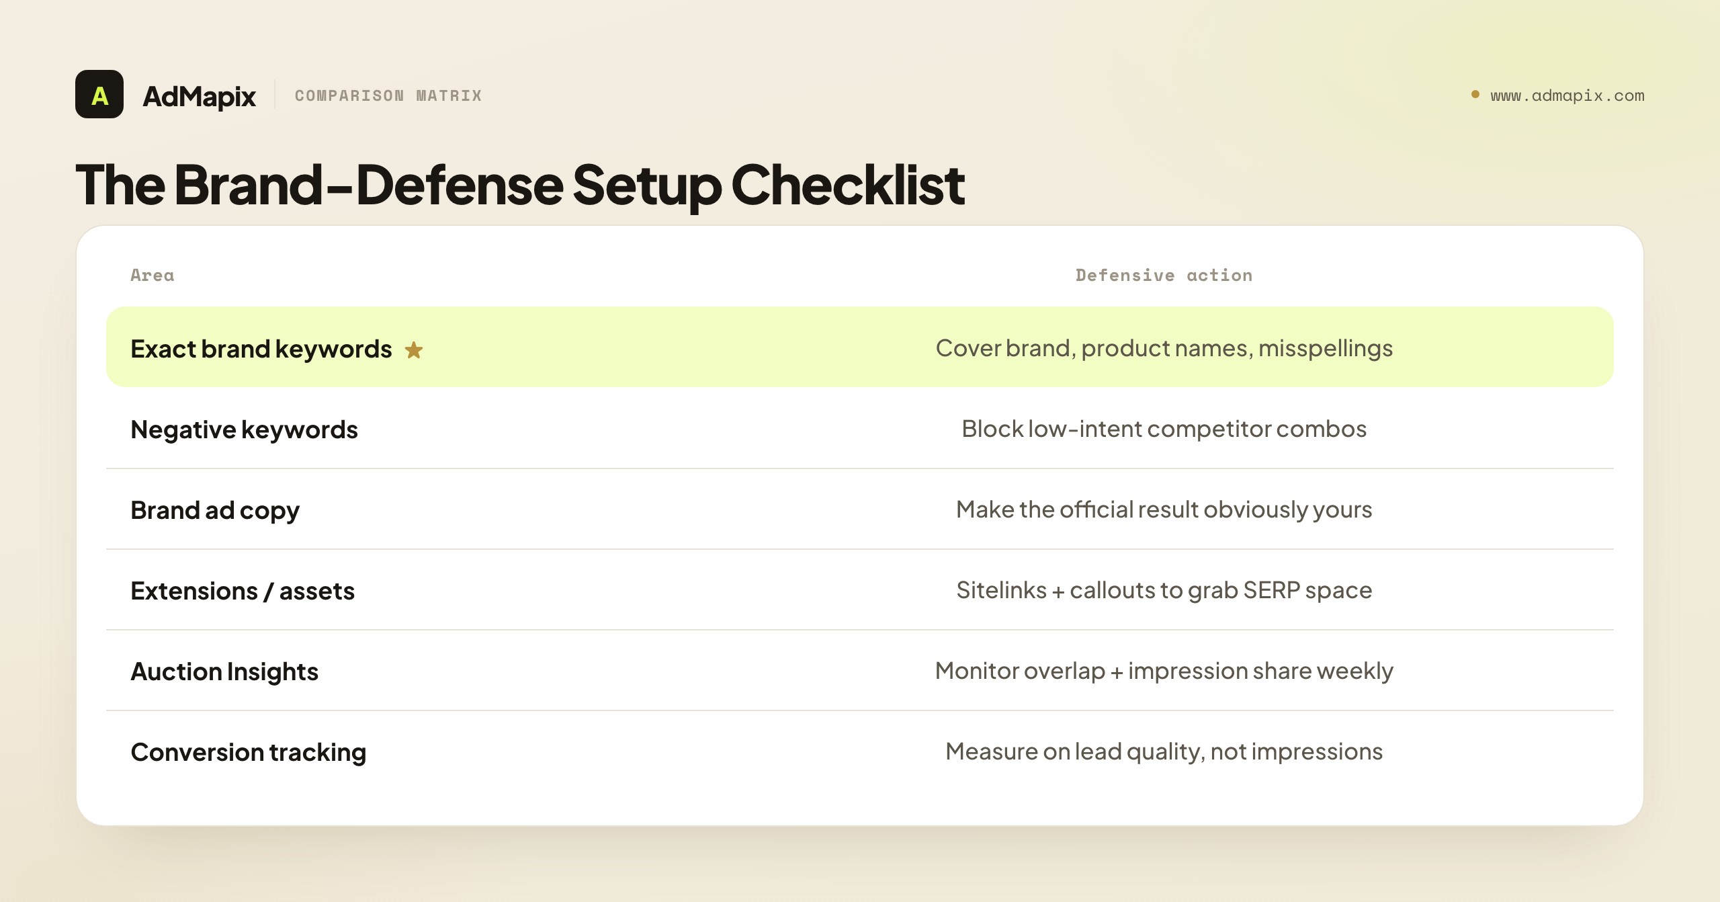The image size is (1720, 902).
Task: Select the COMPARISON MATRIX label
Action: tap(388, 95)
